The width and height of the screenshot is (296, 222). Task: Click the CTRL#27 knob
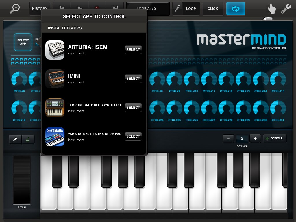click(209, 108)
